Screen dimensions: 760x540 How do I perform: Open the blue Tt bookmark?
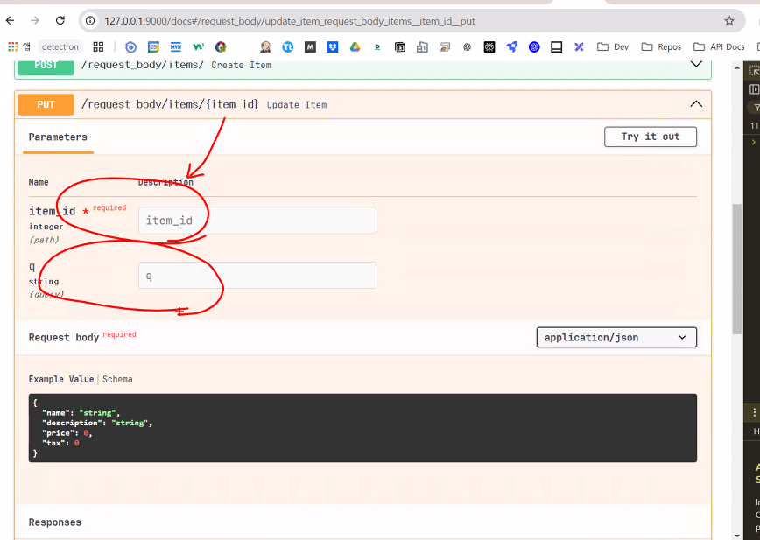click(x=288, y=46)
